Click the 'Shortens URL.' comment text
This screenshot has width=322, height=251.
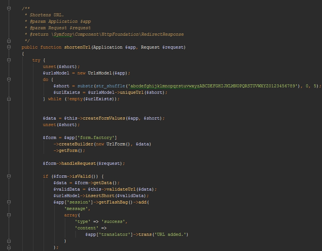point(47,15)
